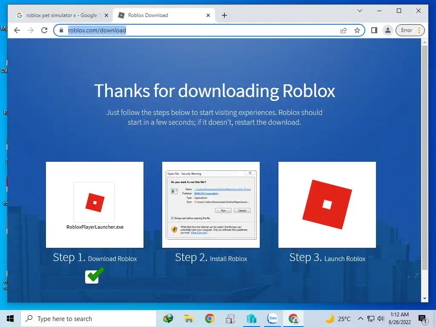436x327 pixels.
Task: Open Google Chrome from the taskbar
Action: tap(209, 318)
